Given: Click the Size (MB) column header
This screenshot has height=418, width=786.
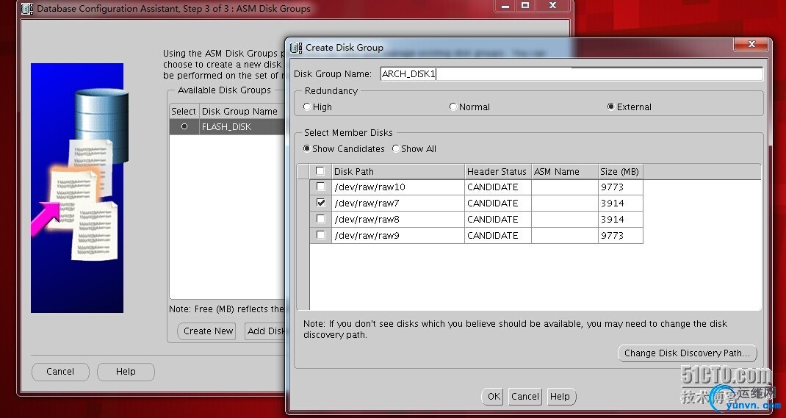Looking at the screenshot, I should 621,171.
